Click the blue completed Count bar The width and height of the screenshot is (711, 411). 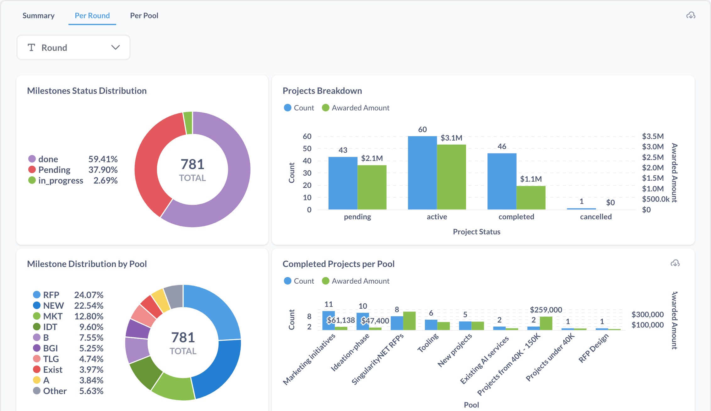click(x=502, y=181)
